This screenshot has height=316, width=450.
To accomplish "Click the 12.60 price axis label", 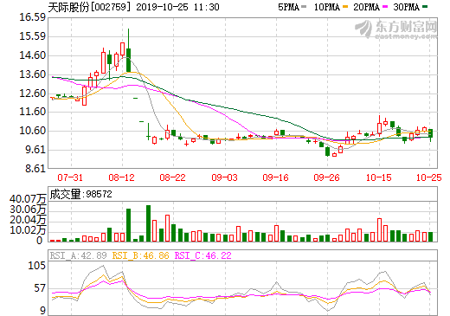I will [33, 94].
